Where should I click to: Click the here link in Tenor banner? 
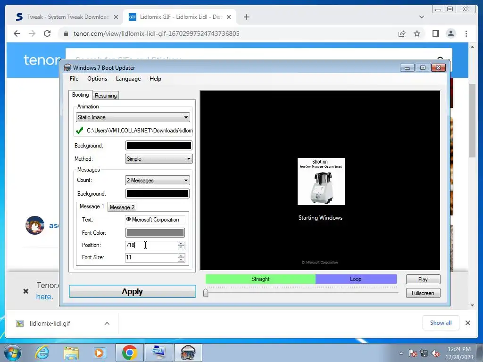point(44,297)
